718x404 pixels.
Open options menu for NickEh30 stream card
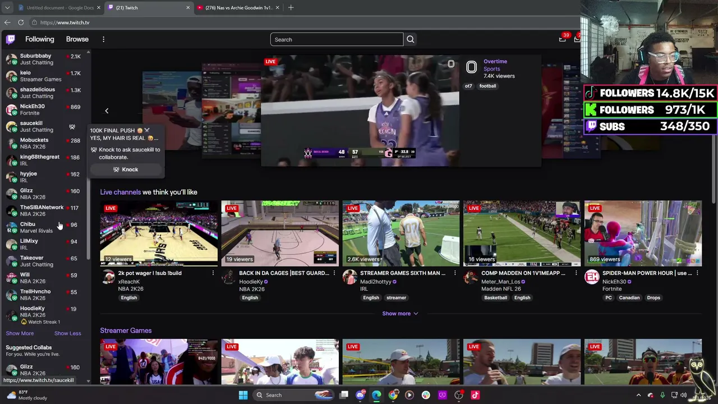697,273
